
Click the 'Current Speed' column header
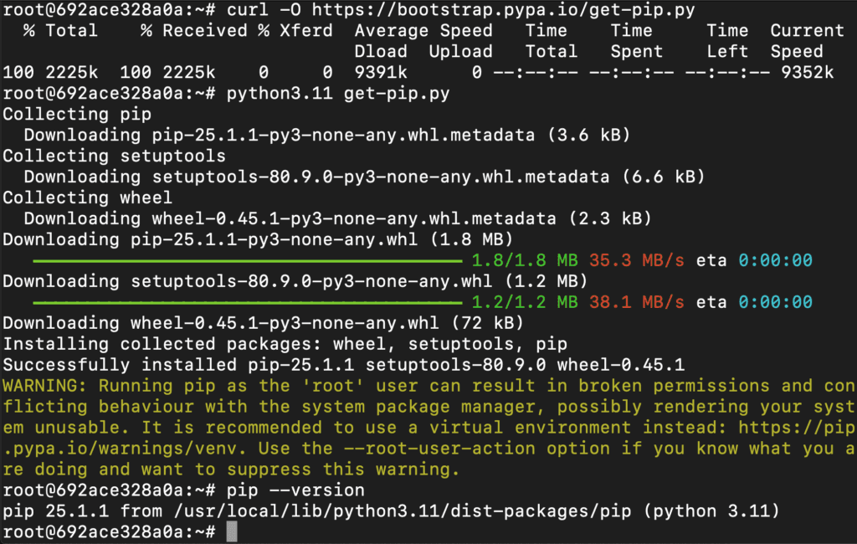pos(808,41)
